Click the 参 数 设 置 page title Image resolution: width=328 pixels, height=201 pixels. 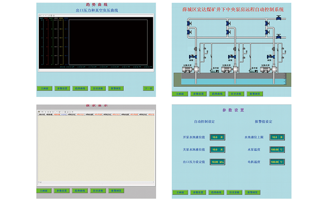click(233, 110)
